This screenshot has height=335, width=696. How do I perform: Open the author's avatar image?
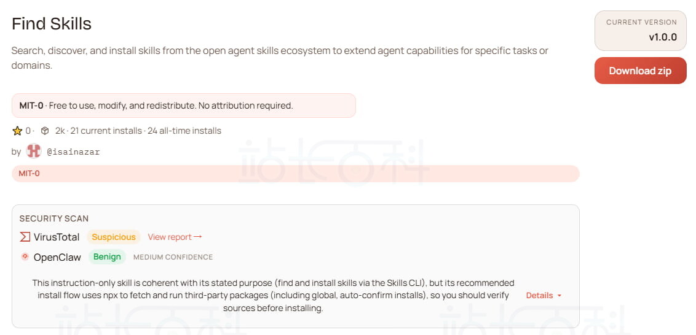pyautogui.click(x=34, y=151)
